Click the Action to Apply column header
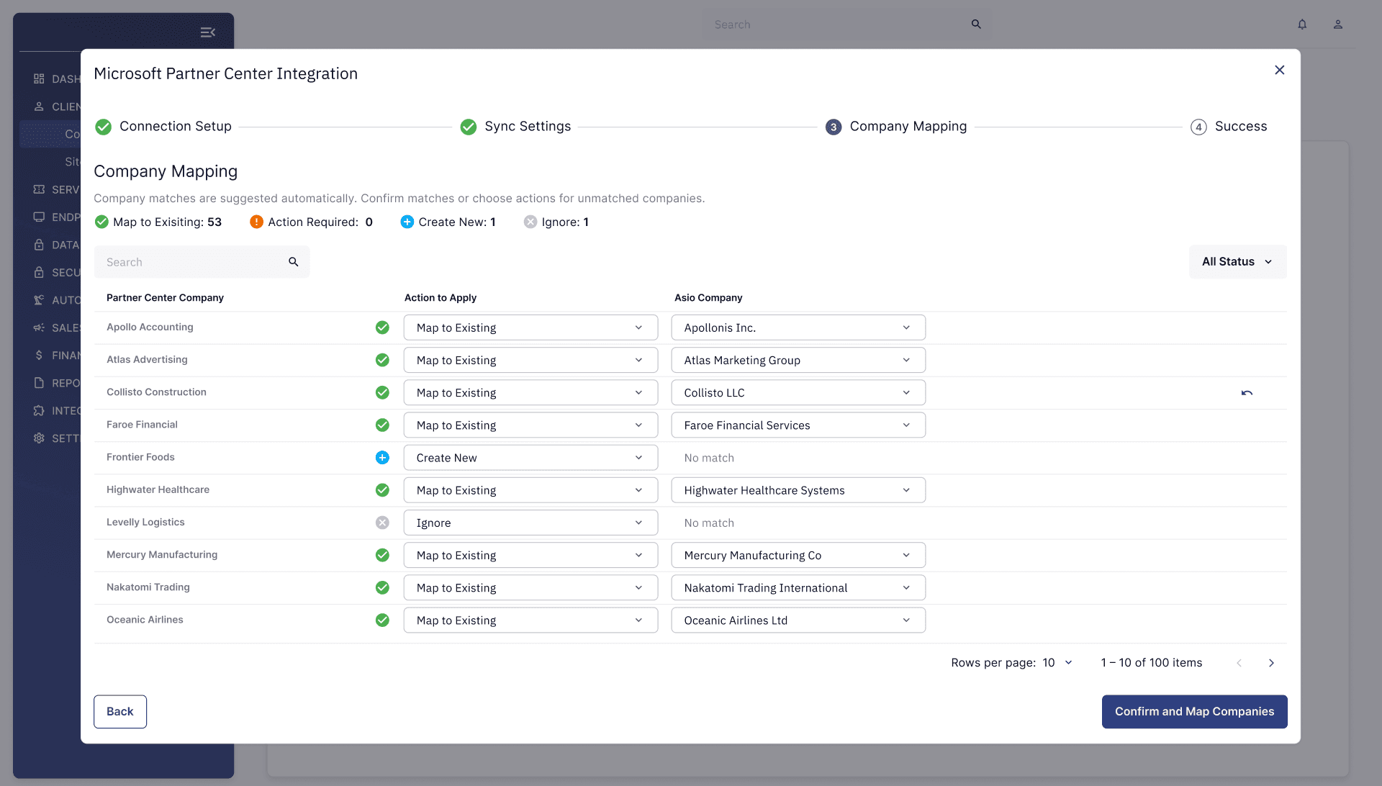 441,298
